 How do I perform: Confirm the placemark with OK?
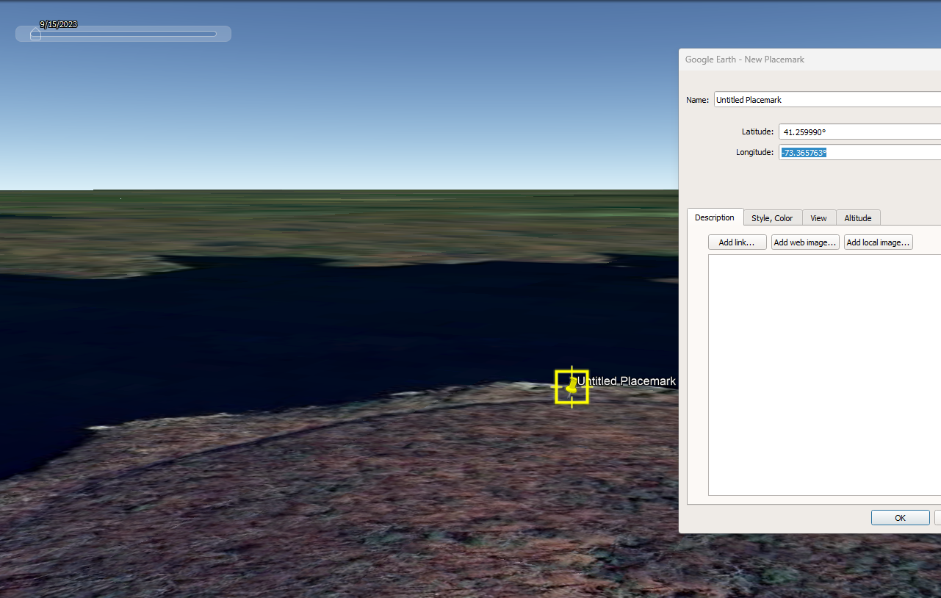coord(900,518)
